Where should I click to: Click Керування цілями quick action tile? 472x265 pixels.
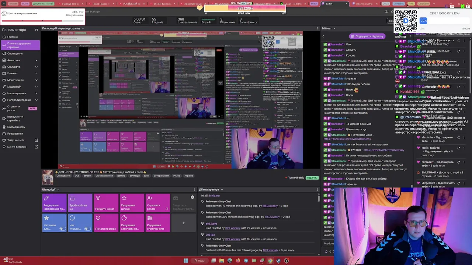[132, 203]
